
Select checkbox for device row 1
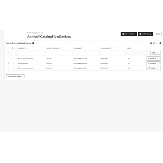point(9,58)
